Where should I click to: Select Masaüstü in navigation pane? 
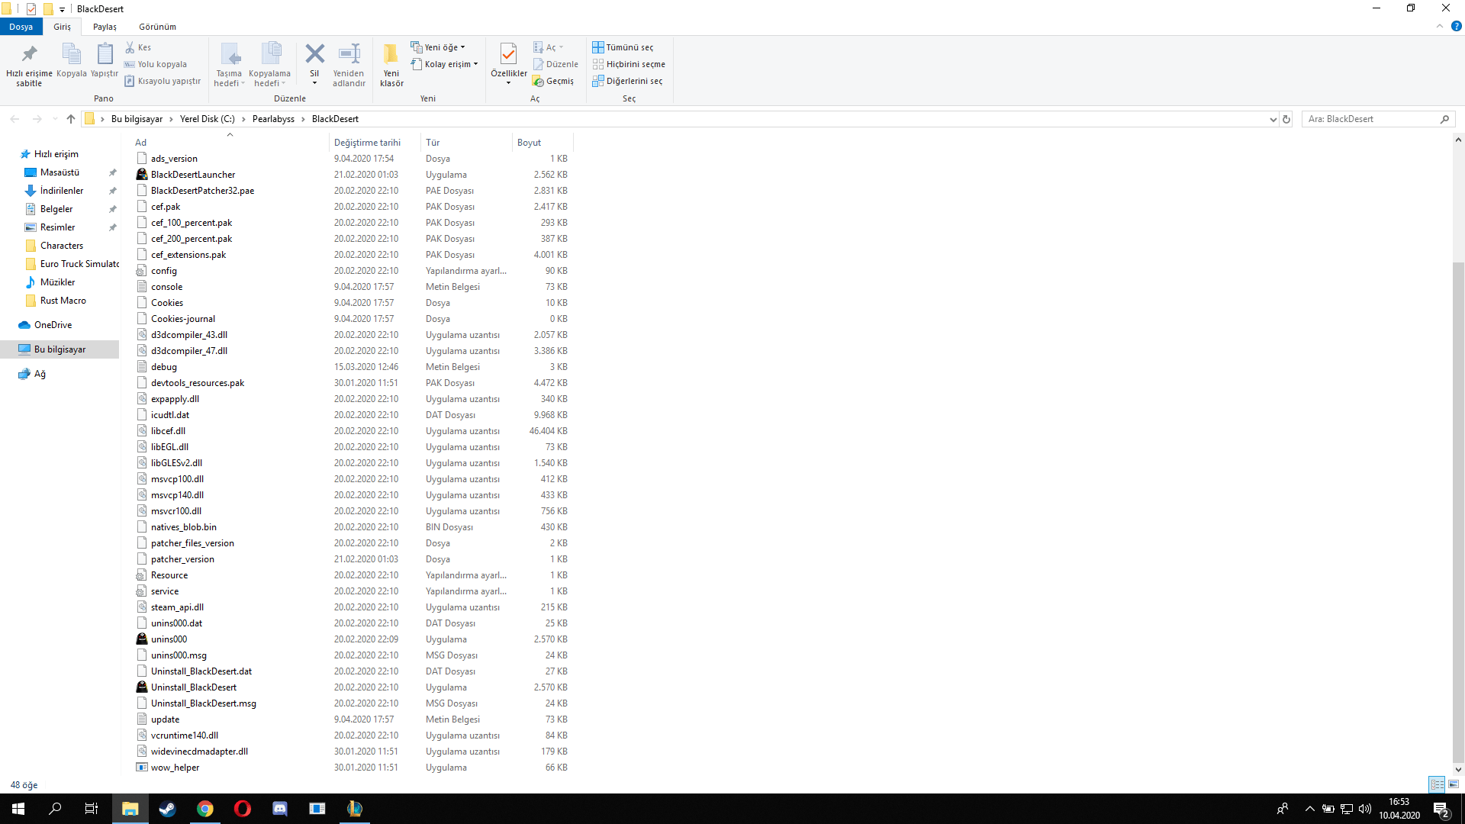click(x=60, y=172)
